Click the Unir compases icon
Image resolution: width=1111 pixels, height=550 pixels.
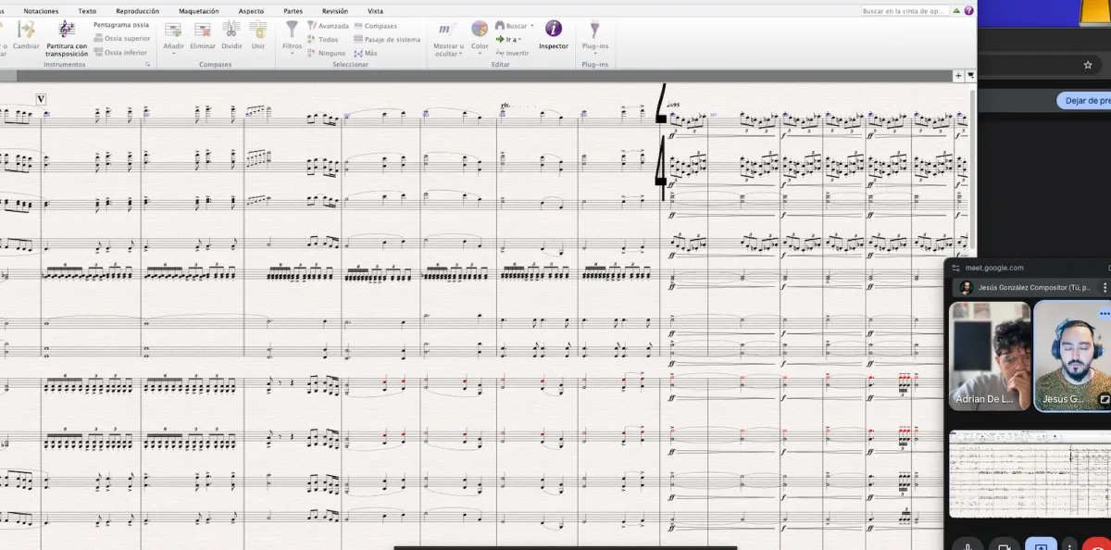258,30
